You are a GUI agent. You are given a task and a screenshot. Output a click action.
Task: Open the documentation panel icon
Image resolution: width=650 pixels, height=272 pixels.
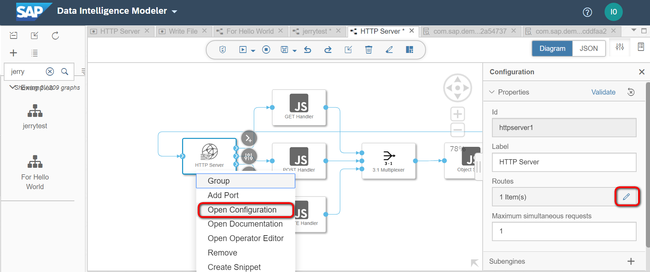point(641,47)
